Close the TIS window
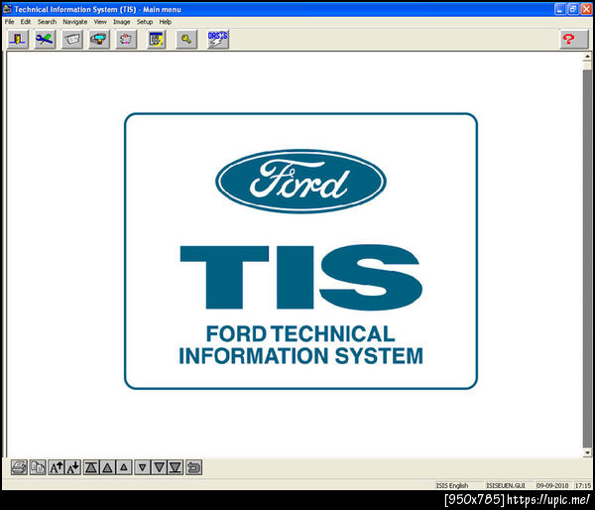The width and height of the screenshot is (595, 510). point(586,9)
